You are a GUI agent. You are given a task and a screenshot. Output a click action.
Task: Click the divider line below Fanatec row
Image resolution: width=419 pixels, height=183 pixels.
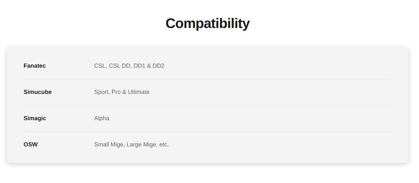(207, 79)
